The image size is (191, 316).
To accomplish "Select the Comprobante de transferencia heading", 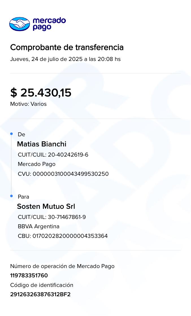I will (67, 47).
